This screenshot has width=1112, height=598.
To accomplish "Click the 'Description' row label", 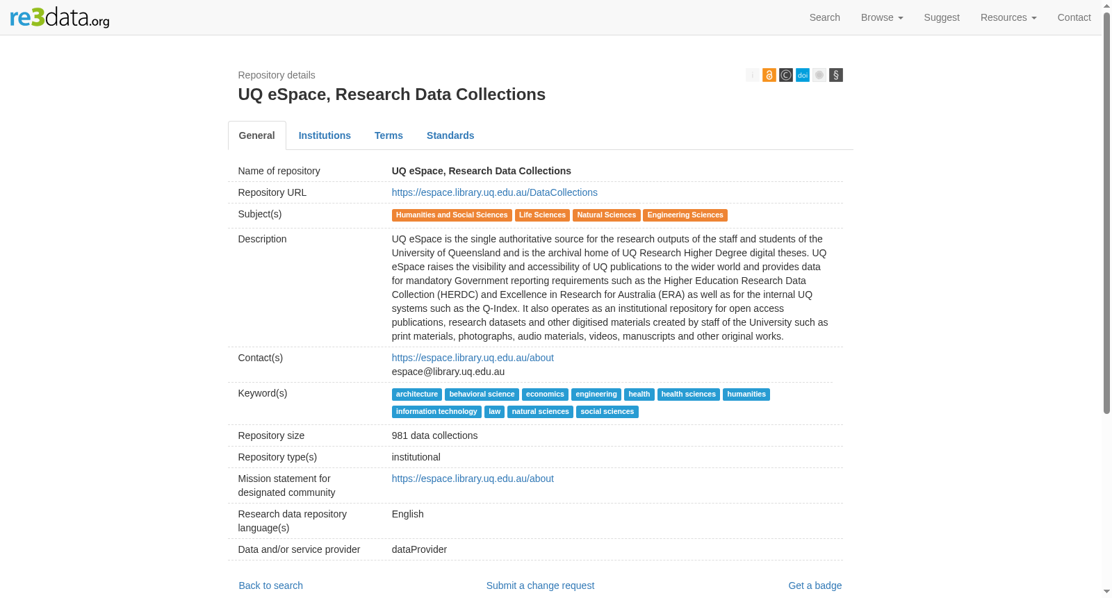I will click(x=263, y=239).
